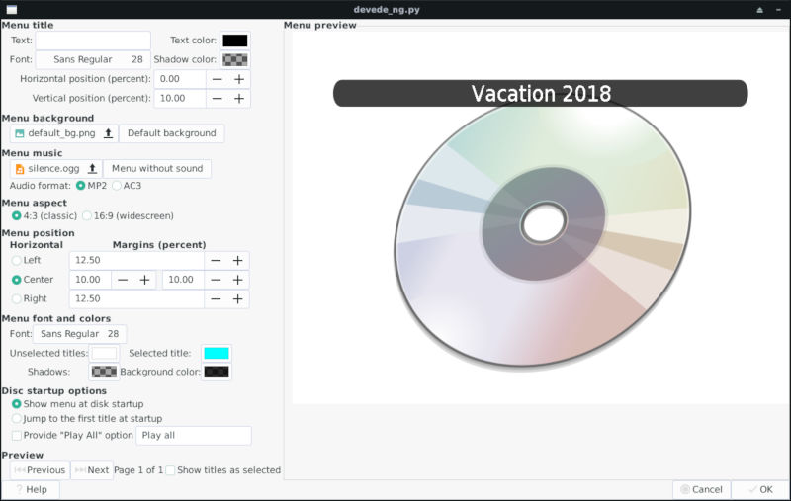Open the default_bg.png file chooser
Viewport: 791px width, 501px height.
pyautogui.click(x=56, y=133)
